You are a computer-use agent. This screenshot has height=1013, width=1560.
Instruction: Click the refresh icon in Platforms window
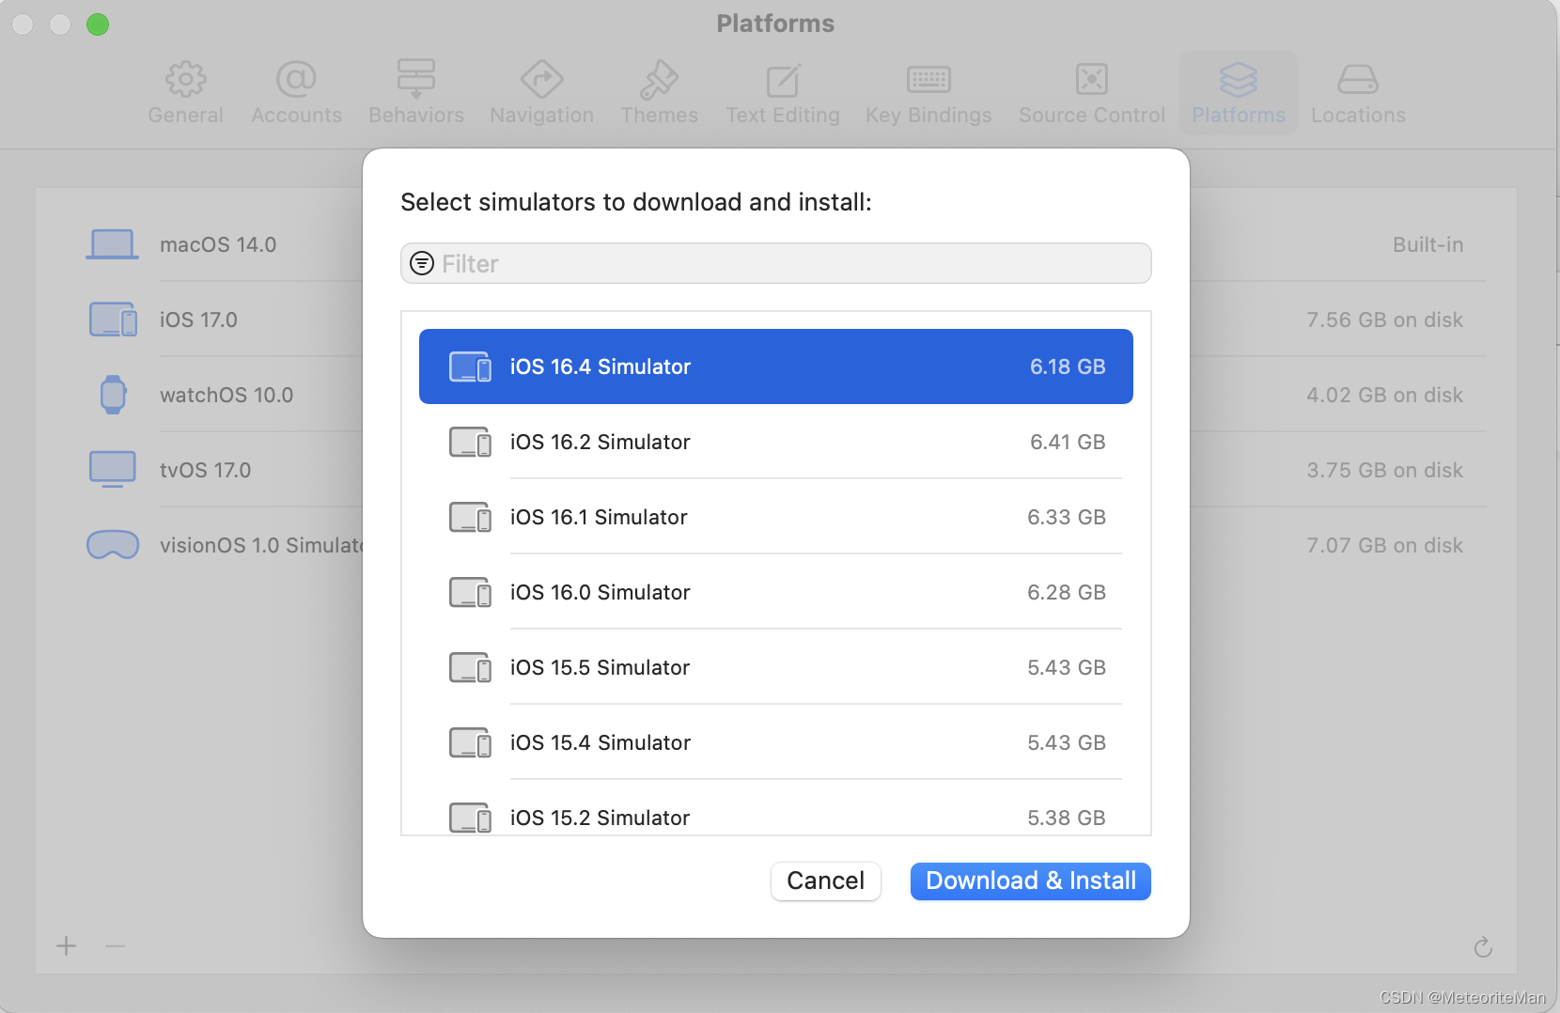pos(1483,947)
